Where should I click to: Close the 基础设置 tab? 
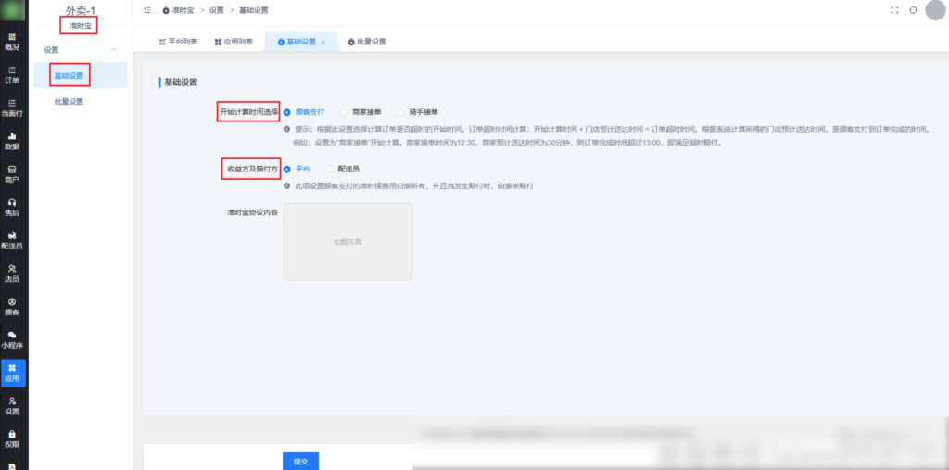323,43
